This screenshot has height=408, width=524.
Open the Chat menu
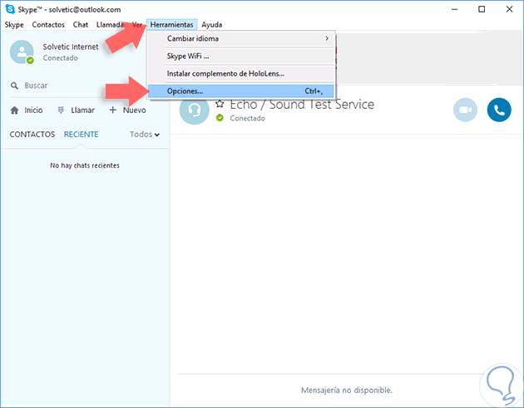tap(81, 25)
